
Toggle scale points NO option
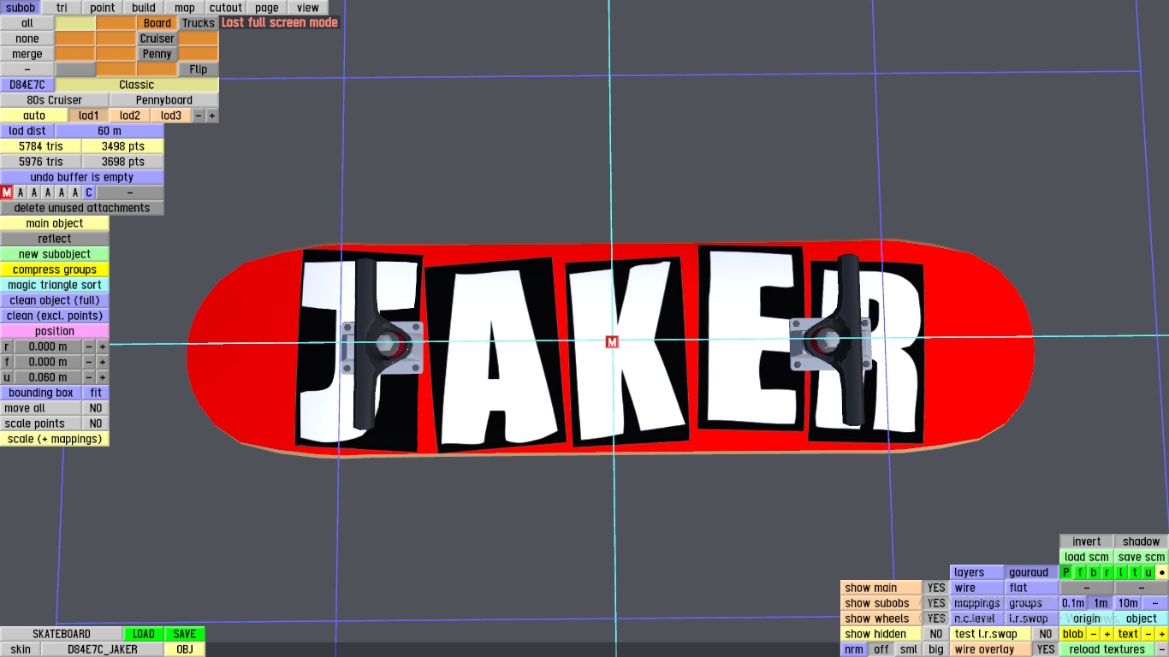[96, 423]
